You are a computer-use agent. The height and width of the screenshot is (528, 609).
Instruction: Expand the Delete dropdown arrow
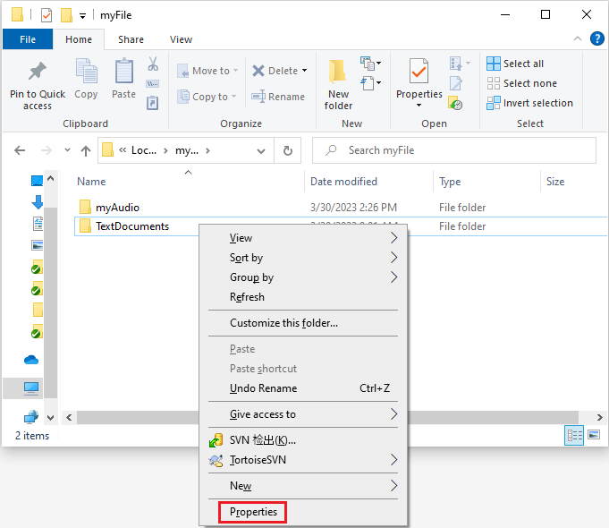[304, 71]
